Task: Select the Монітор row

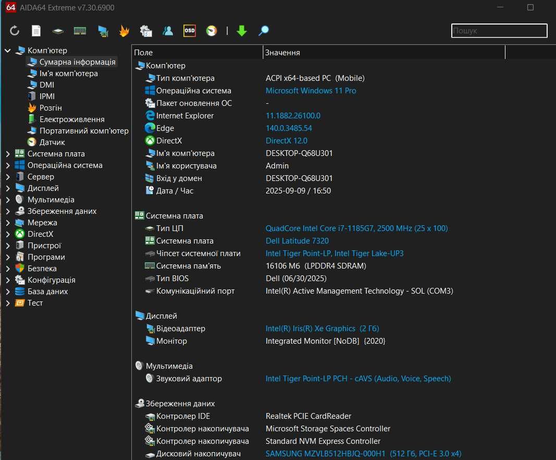Action: click(x=318, y=341)
